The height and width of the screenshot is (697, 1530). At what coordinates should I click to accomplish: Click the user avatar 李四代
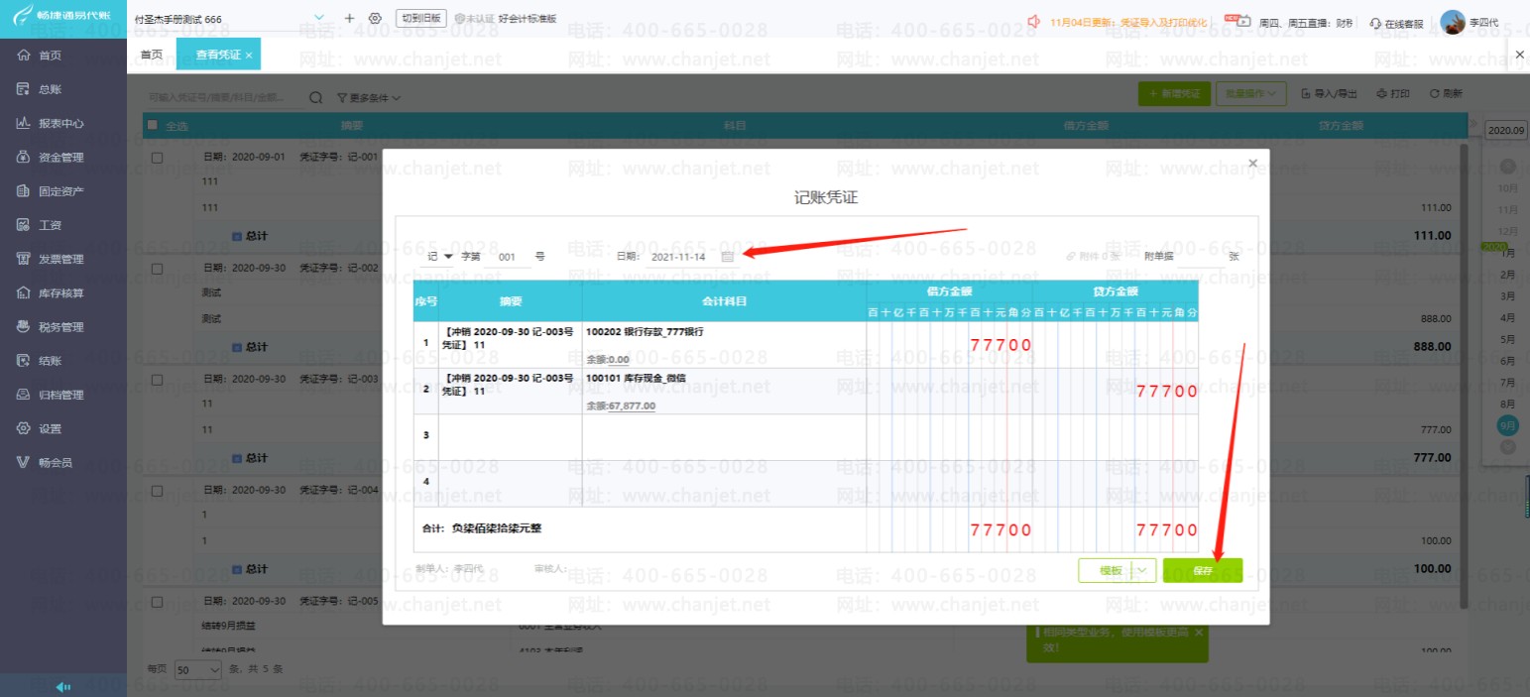click(x=1453, y=22)
